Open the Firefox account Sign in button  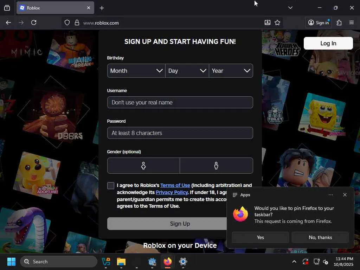[x=319, y=22]
